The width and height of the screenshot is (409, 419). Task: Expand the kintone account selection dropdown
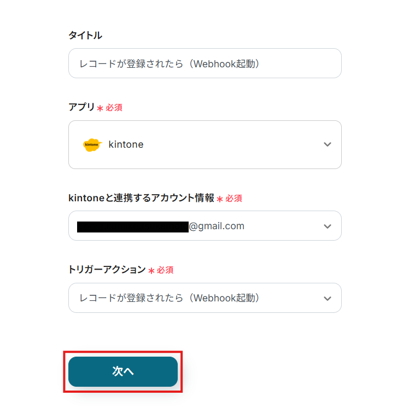(x=205, y=226)
